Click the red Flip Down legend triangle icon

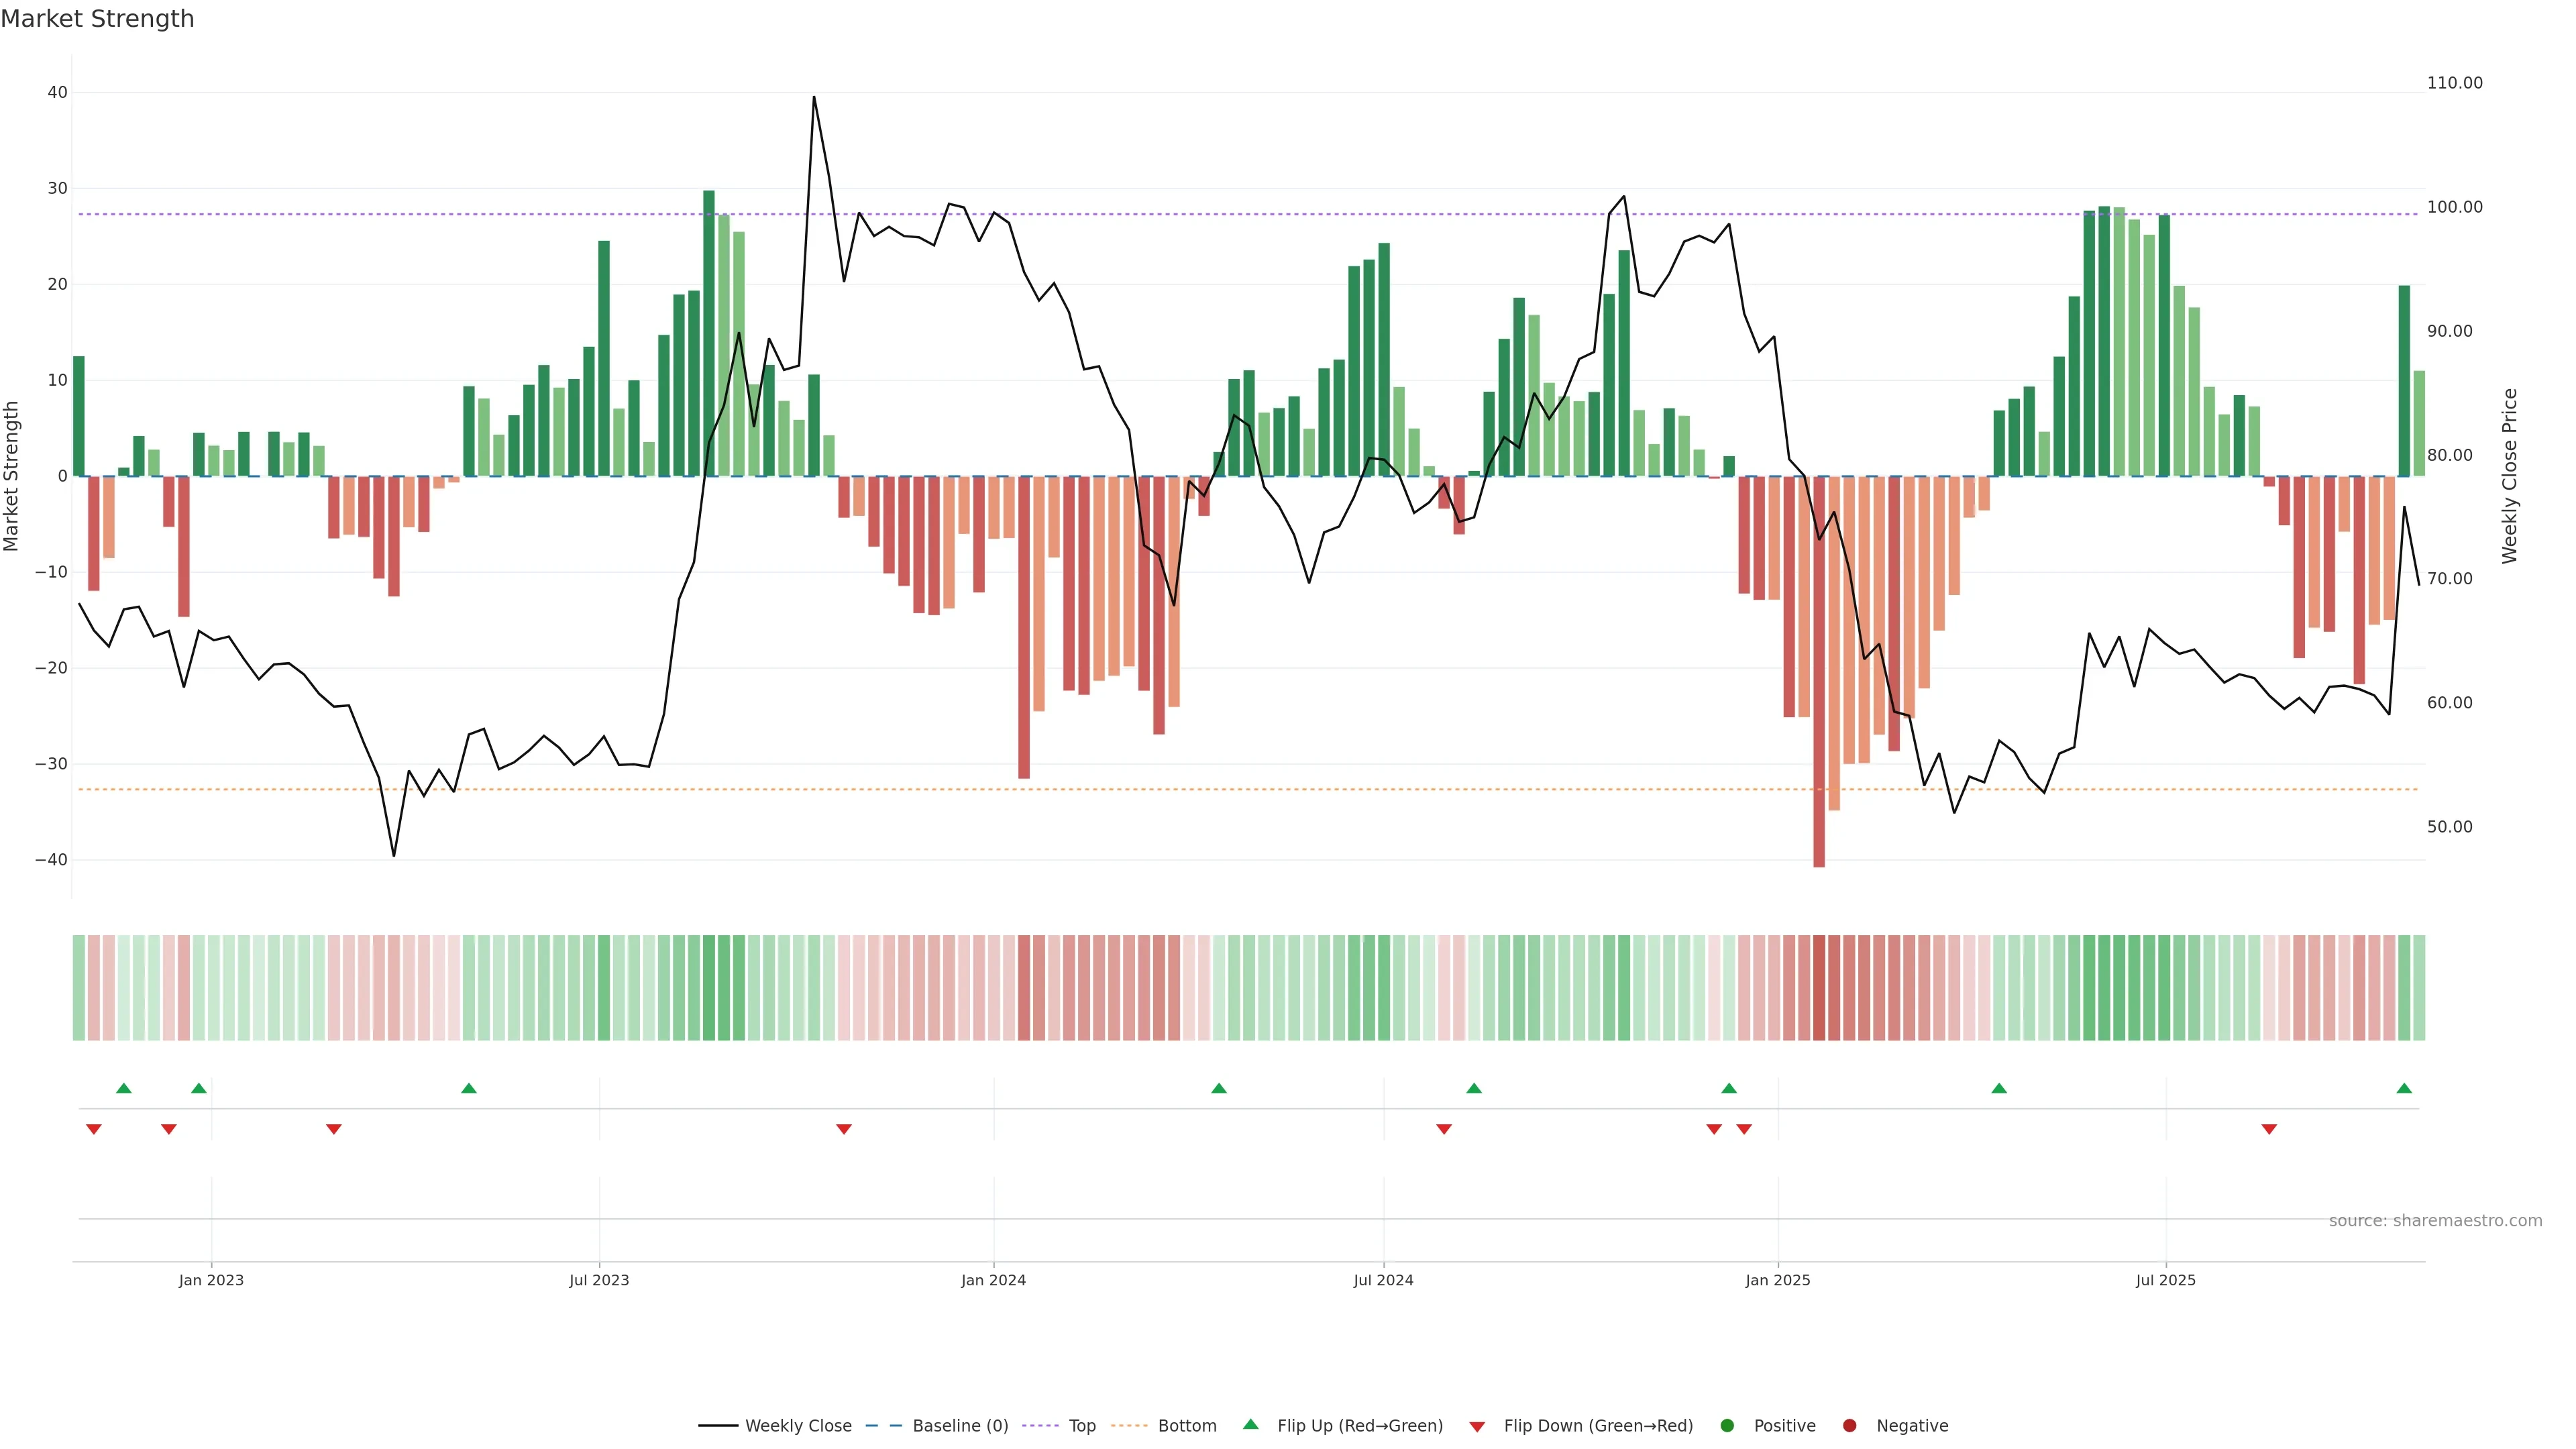point(1477,1426)
